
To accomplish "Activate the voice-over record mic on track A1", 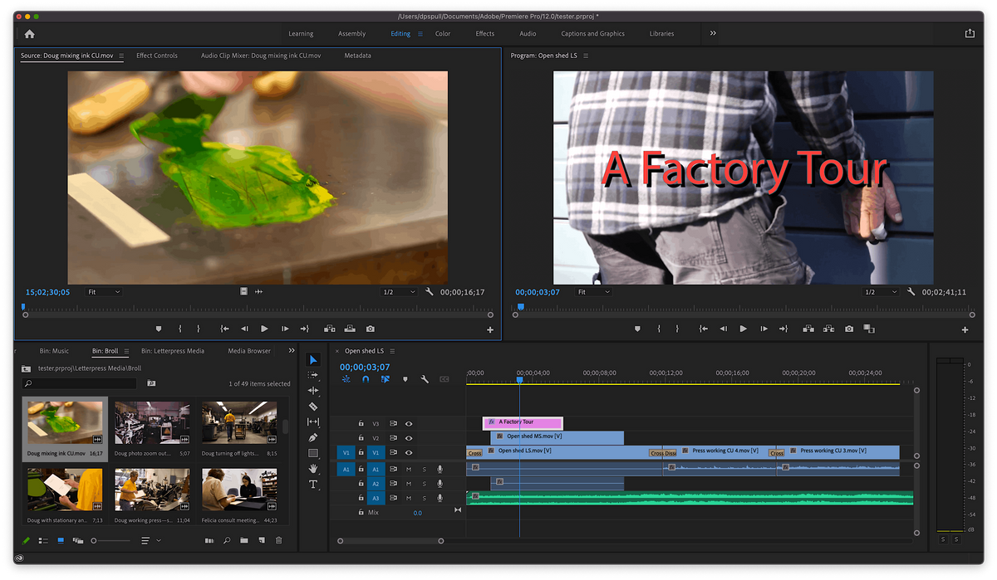I will coord(440,469).
